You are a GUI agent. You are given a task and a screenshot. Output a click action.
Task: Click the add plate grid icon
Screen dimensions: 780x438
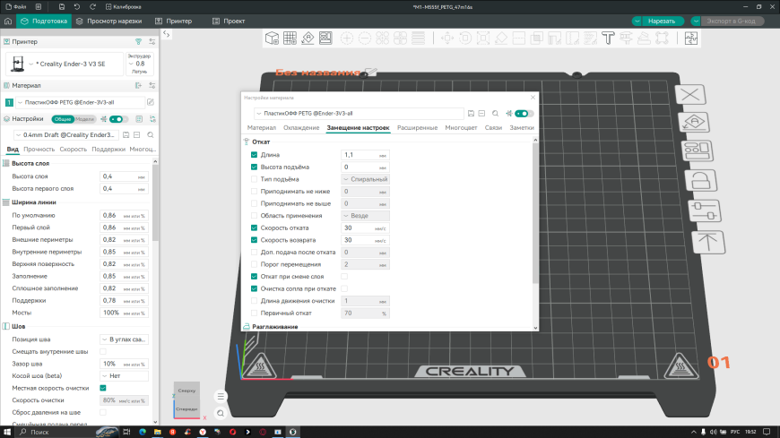click(290, 39)
